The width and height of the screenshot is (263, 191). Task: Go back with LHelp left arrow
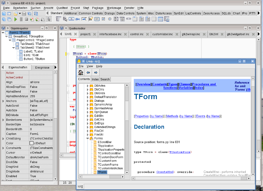[88, 73]
